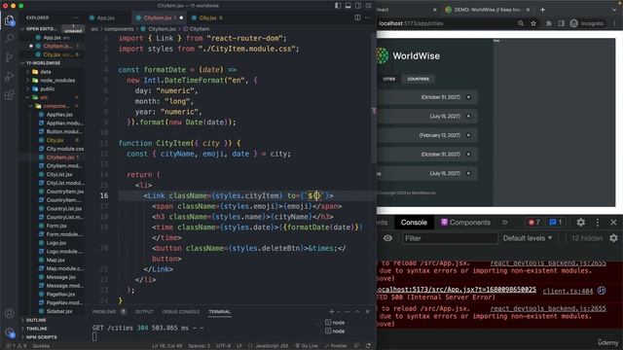Open DevTools three-dot menu
623x350 pixels.
point(597,223)
